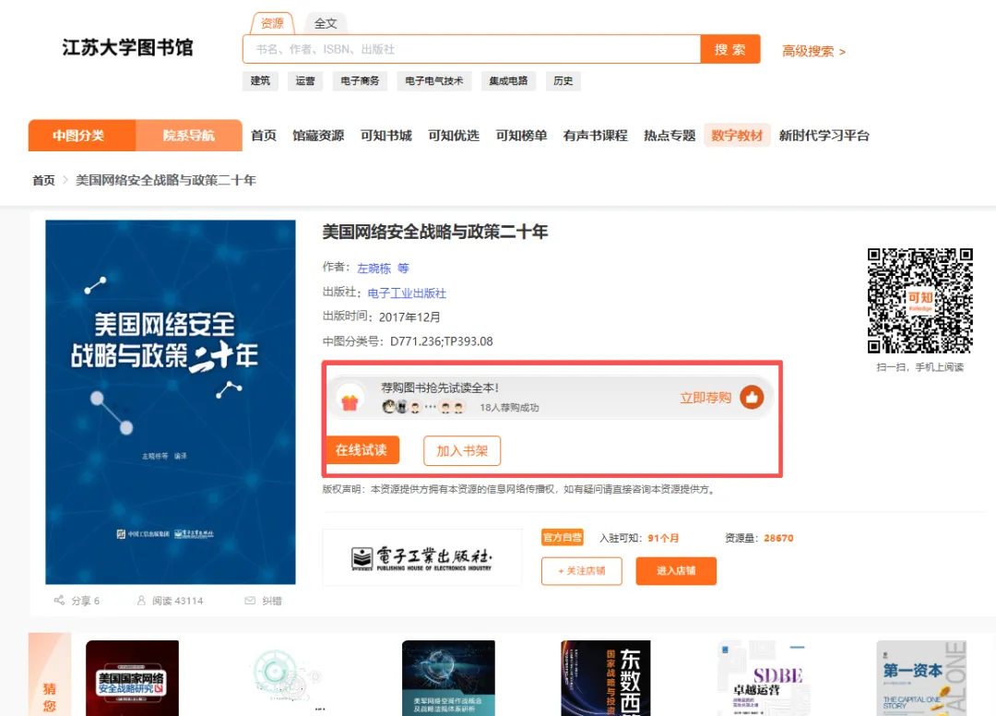Select the 集成电路 keyword tag
This screenshot has width=996, height=716.
coord(508,80)
